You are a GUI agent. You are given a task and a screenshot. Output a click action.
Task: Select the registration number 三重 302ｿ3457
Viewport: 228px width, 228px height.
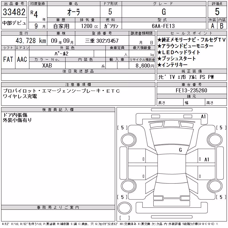(102, 41)
